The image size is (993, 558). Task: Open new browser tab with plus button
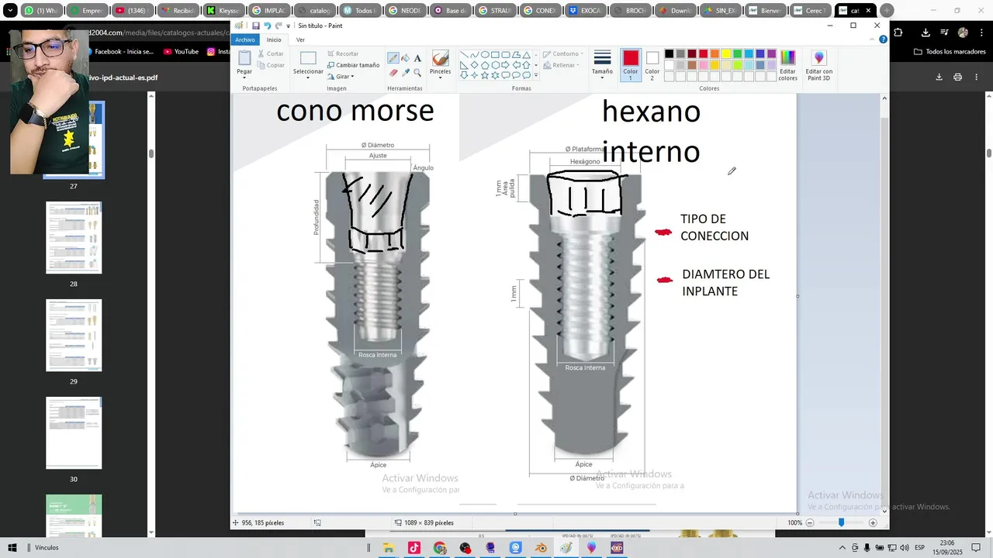tap(887, 11)
